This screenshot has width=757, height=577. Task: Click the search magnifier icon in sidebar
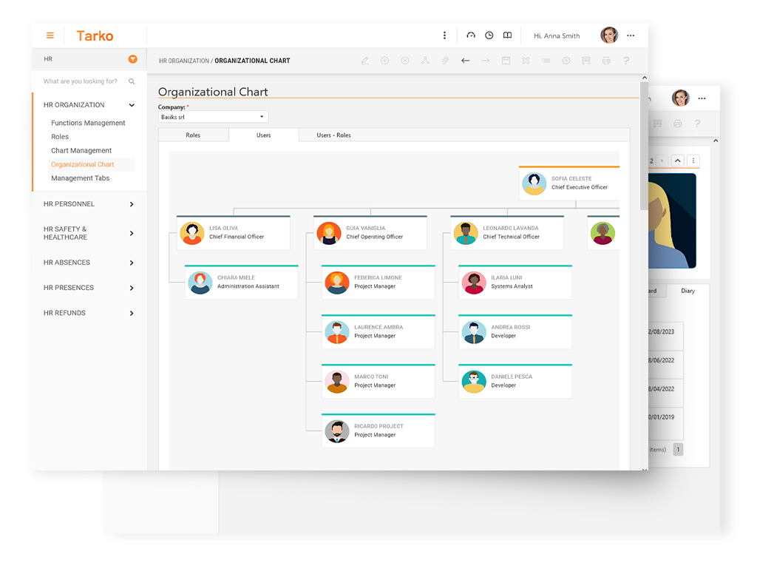pyautogui.click(x=132, y=81)
